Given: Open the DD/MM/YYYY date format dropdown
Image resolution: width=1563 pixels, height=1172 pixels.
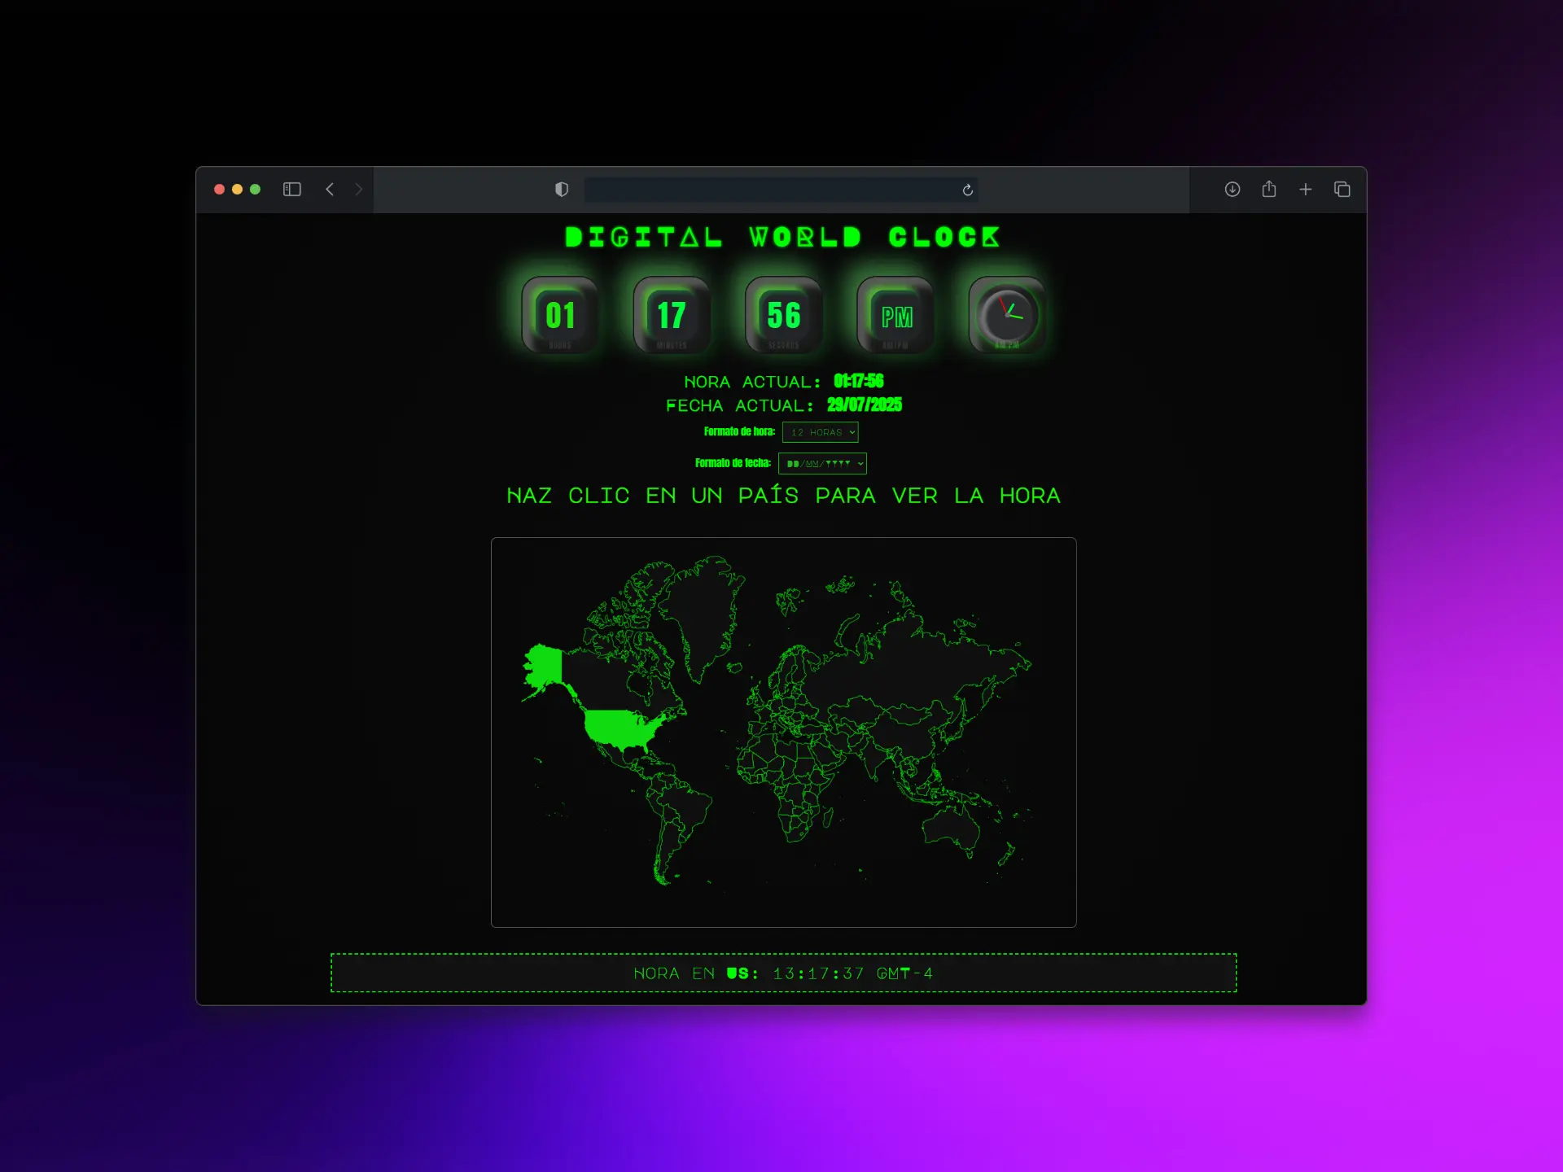Looking at the screenshot, I should click(x=822, y=464).
